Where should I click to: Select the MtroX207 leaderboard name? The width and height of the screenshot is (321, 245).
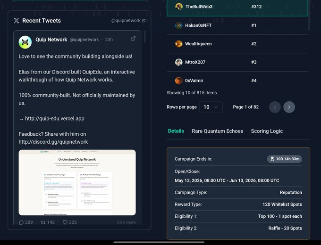[195, 62]
